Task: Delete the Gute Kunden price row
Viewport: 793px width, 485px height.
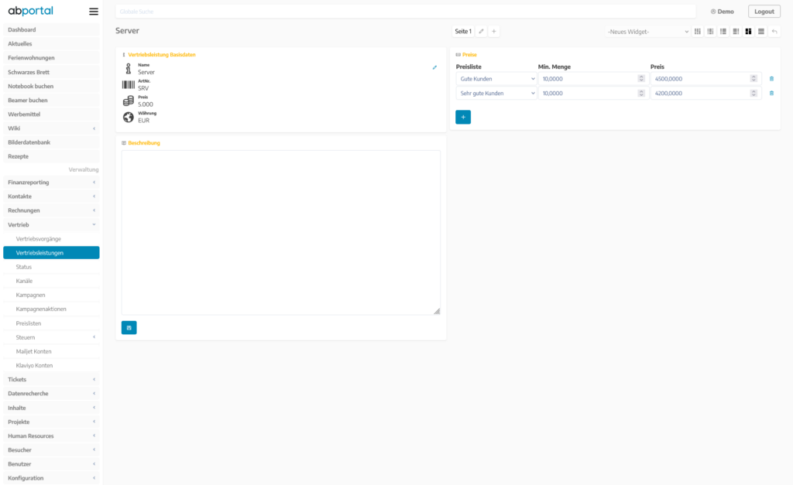Action: (771, 79)
